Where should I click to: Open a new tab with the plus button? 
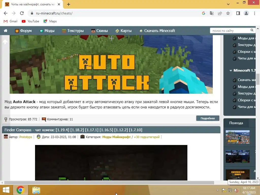click(69, 4)
